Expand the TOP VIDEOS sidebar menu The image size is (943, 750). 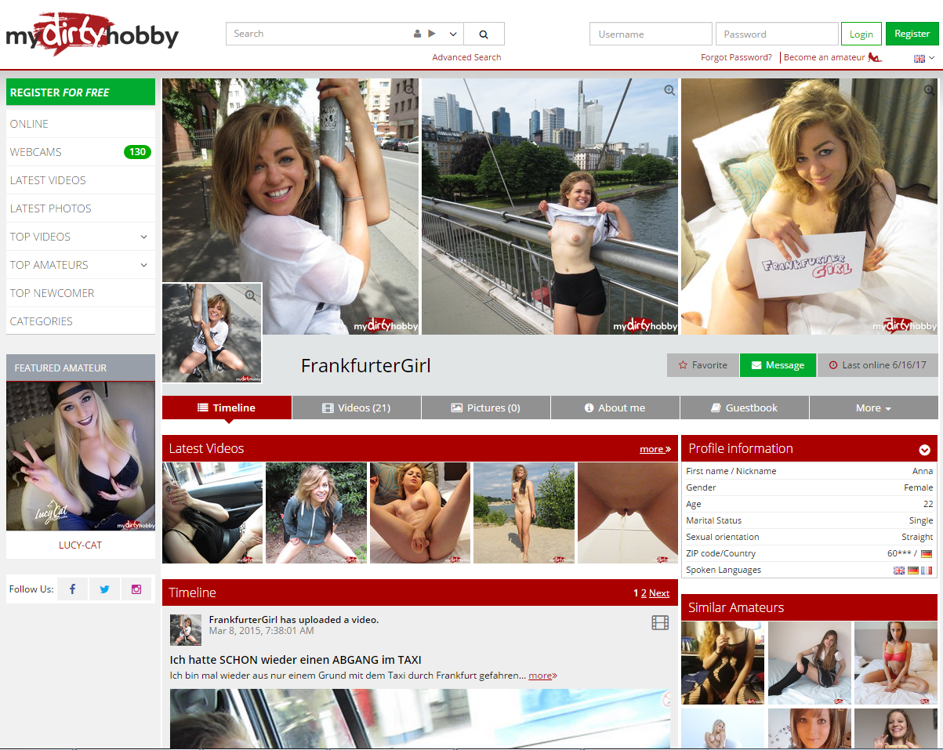point(143,237)
